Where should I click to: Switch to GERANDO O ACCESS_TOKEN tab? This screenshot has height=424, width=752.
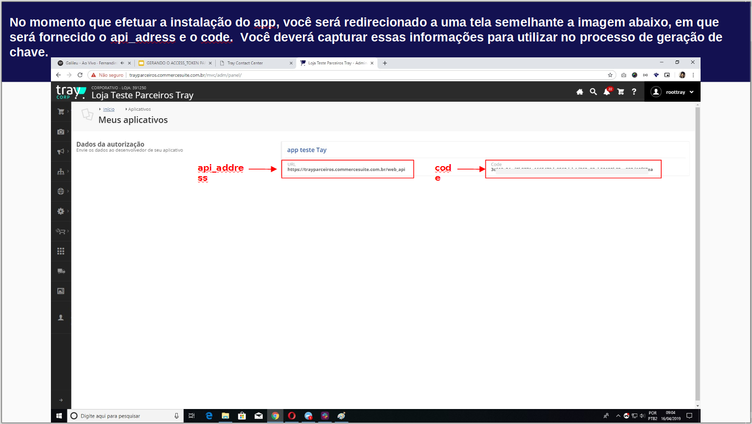[175, 63]
